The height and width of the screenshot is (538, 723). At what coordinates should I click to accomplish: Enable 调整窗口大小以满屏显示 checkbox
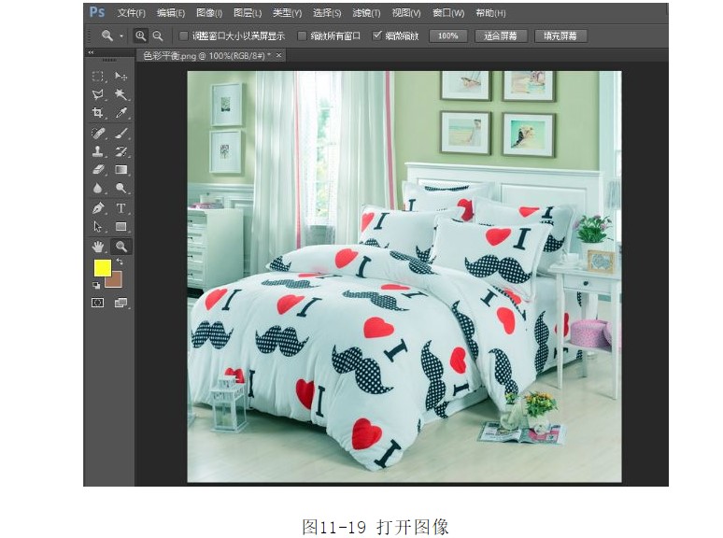[x=184, y=35]
